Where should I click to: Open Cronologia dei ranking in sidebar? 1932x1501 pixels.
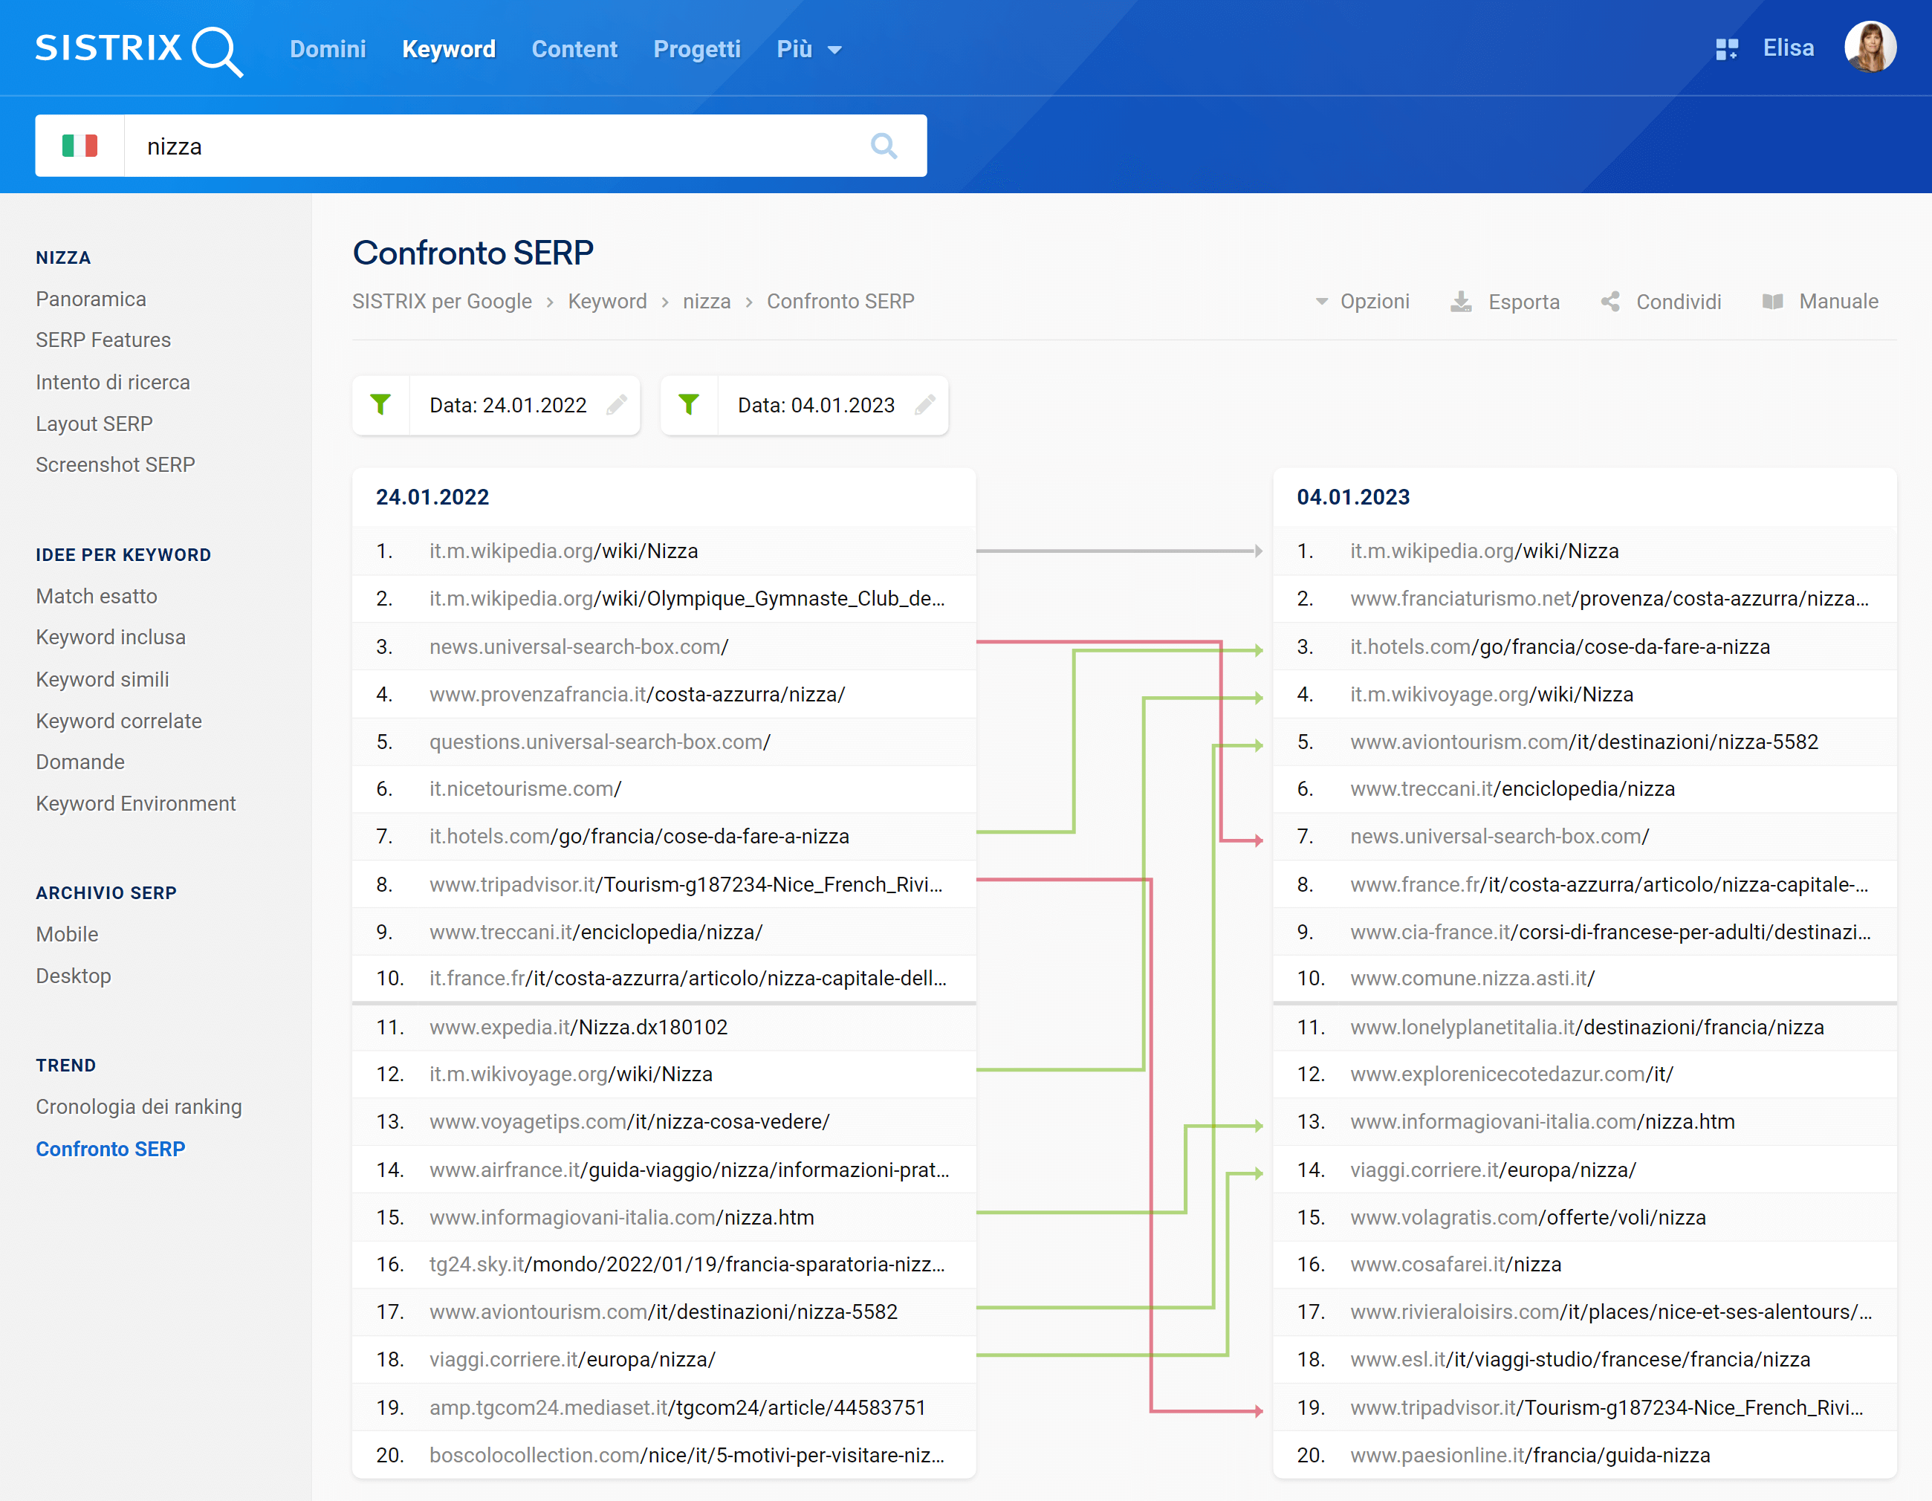(x=139, y=1107)
